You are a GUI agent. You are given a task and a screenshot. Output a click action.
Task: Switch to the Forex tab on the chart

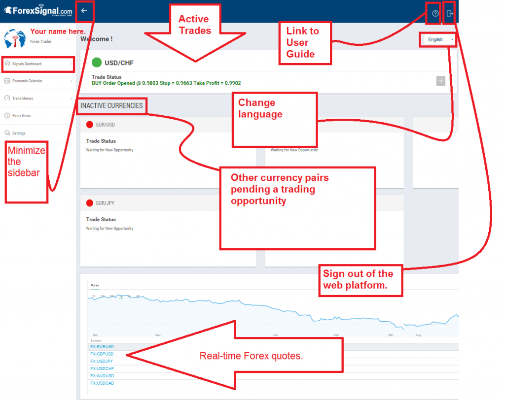(x=94, y=285)
